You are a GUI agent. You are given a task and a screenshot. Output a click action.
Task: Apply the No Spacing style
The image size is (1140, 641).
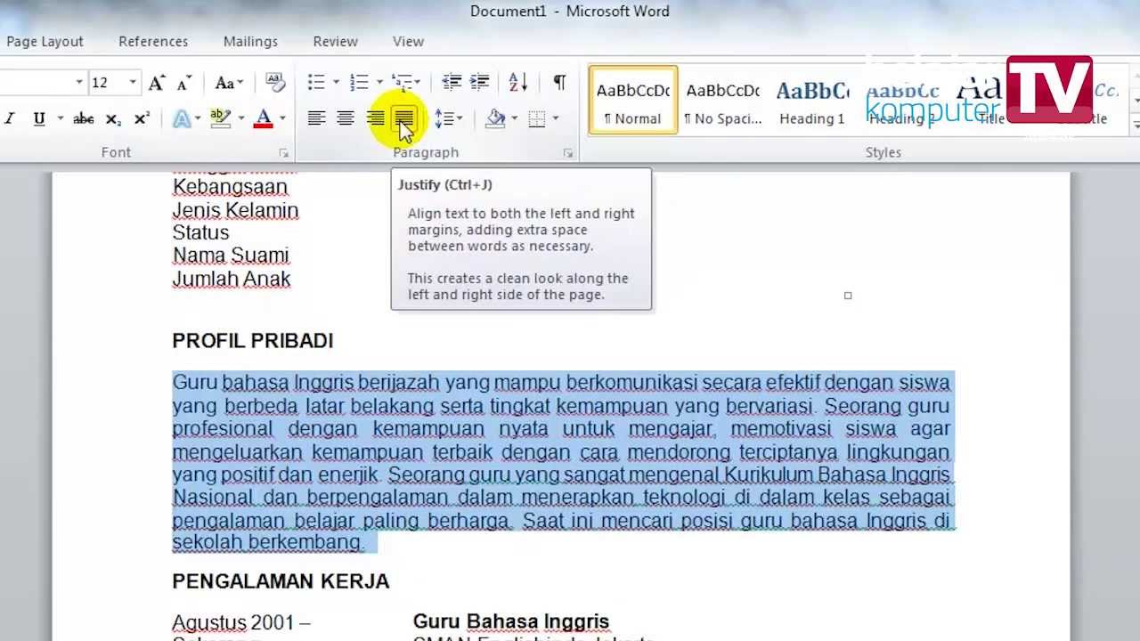(x=722, y=100)
